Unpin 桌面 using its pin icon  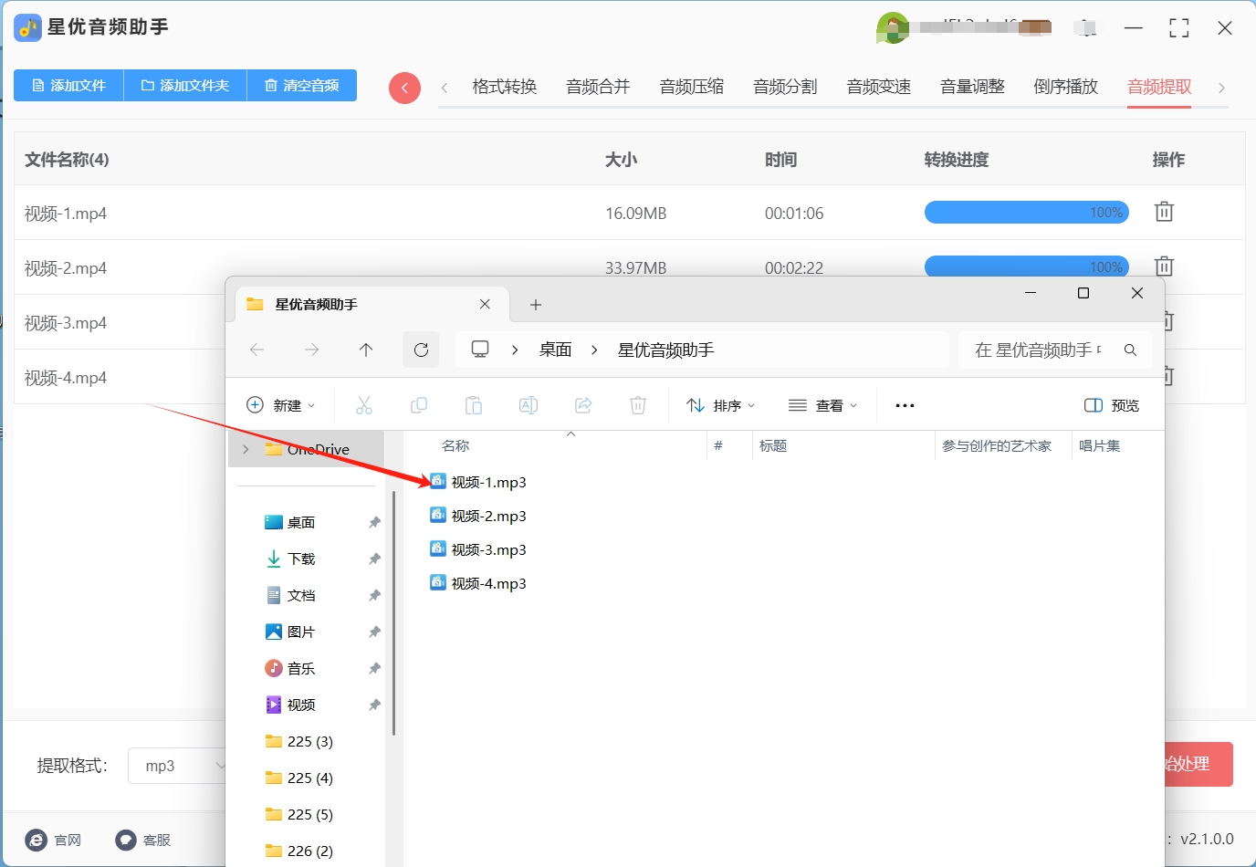(x=374, y=522)
